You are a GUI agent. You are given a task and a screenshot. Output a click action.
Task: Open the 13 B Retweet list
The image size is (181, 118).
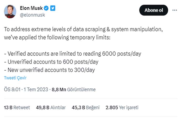[x=17, y=108]
